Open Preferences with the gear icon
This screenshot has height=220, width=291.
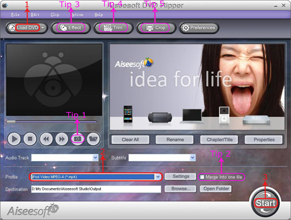coord(199,28)
